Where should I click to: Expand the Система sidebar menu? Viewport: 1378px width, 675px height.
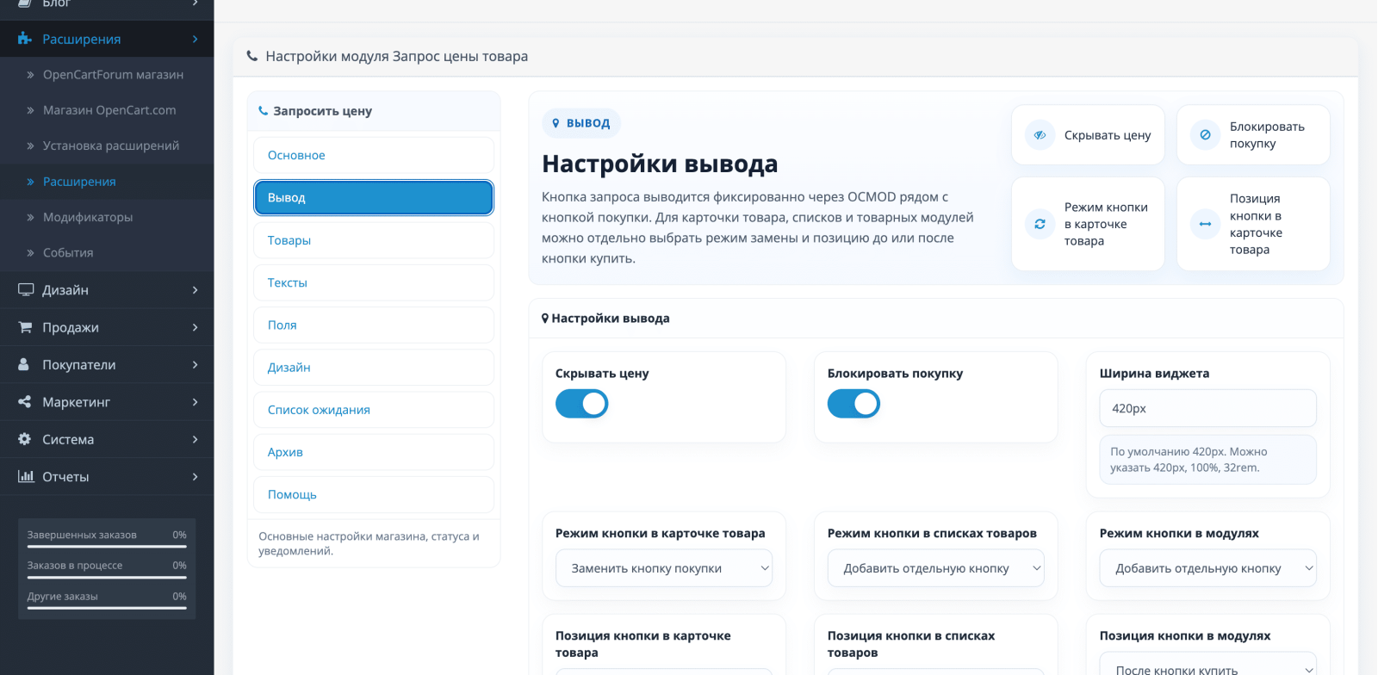pyautogui.click(x=107, y=439)
